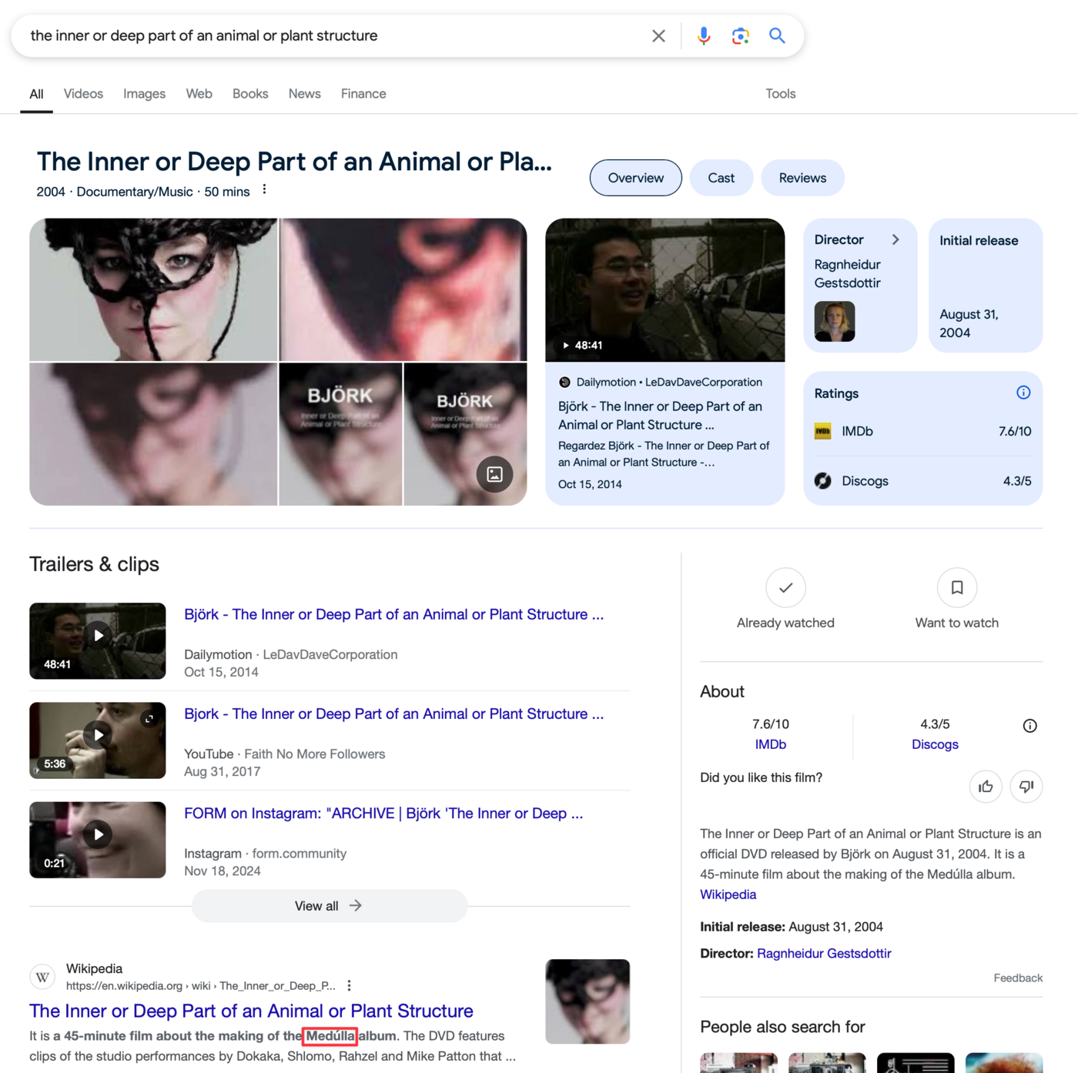Click the Feedback link

[1018, 978]
